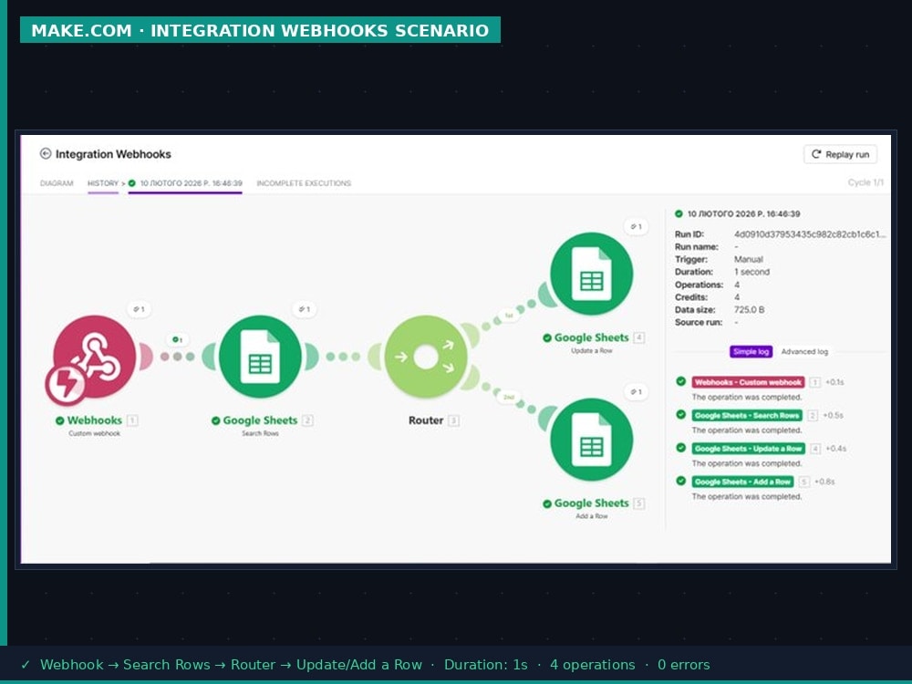The width and height of the screenshot is (912, 684).
Task: Click module number 5 badge beside Add a Row
Action: (639, 503)
